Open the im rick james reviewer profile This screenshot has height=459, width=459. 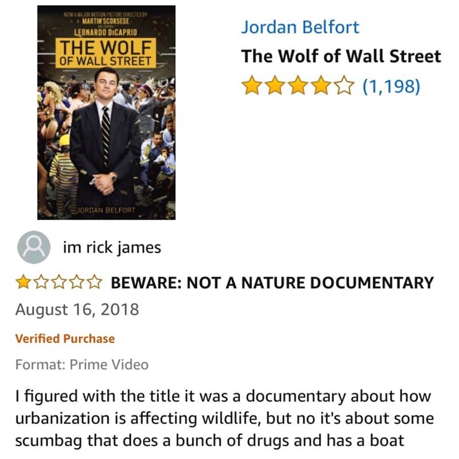(x=112, y=248)
